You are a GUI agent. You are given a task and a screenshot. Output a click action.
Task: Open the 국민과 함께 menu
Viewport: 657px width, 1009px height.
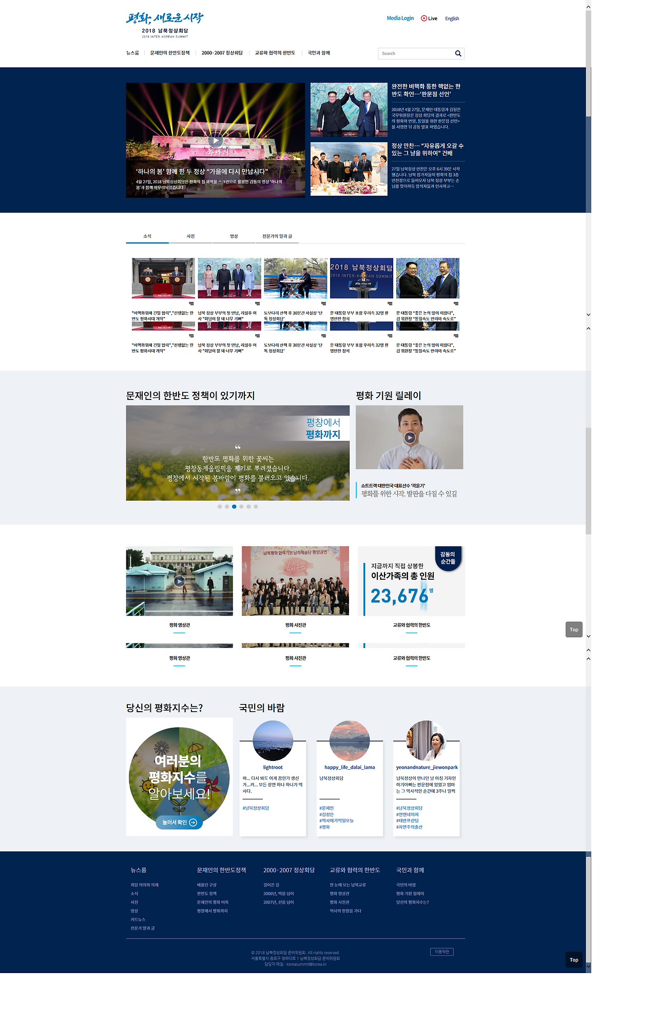coord(319,53)
